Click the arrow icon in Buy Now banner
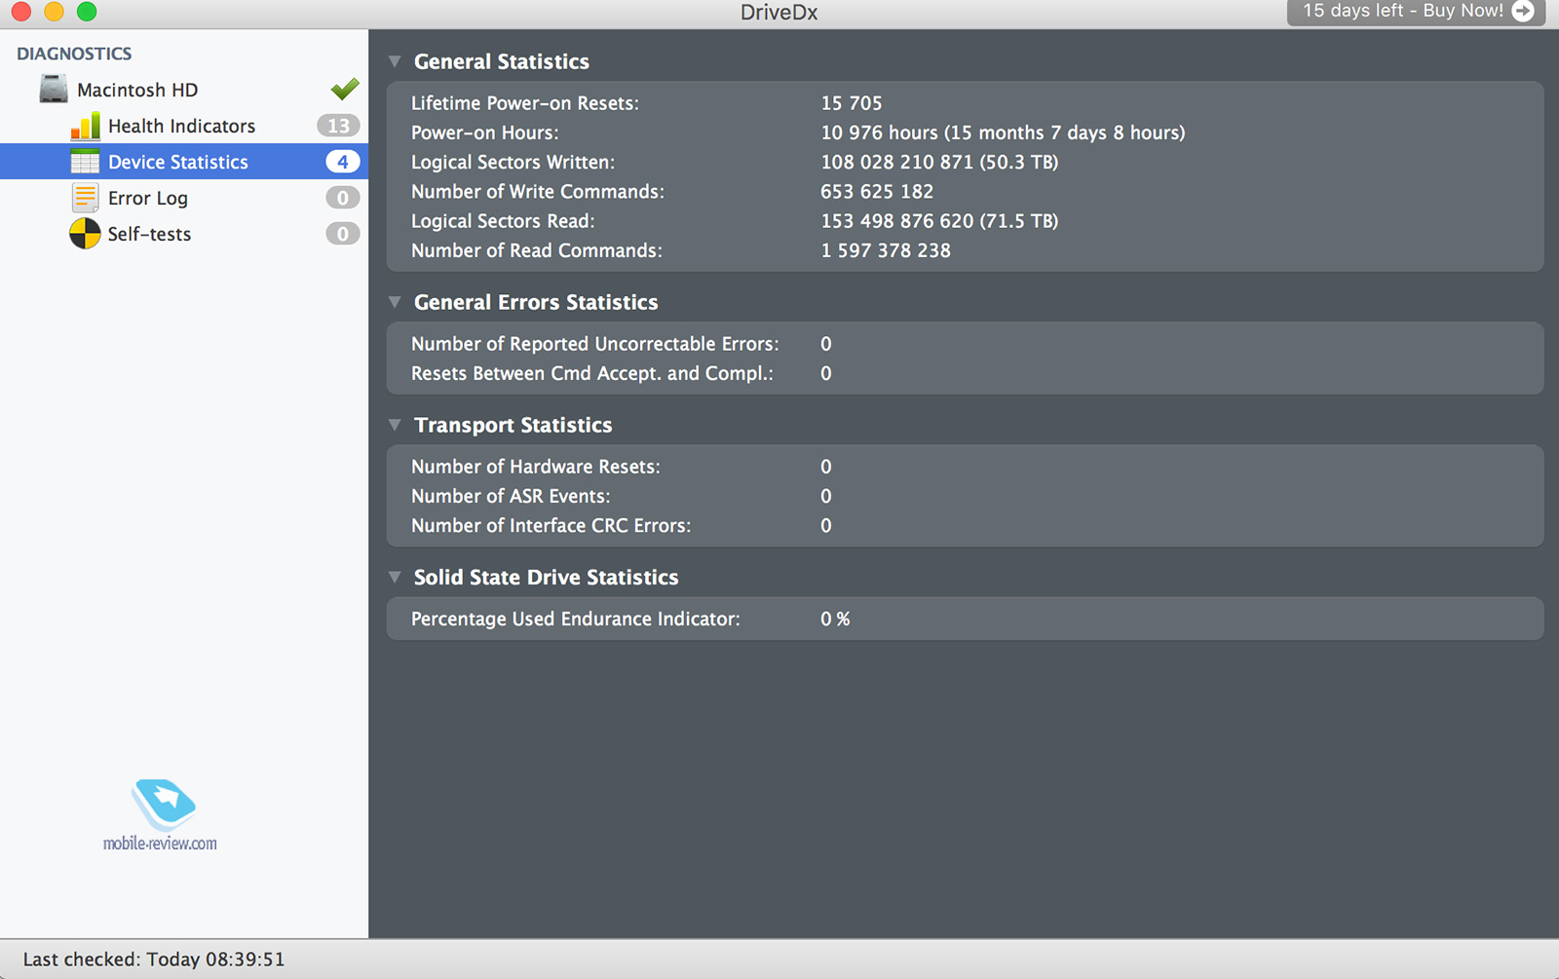Screen dimensions: 1559x979 click(x=1523, y=11)
